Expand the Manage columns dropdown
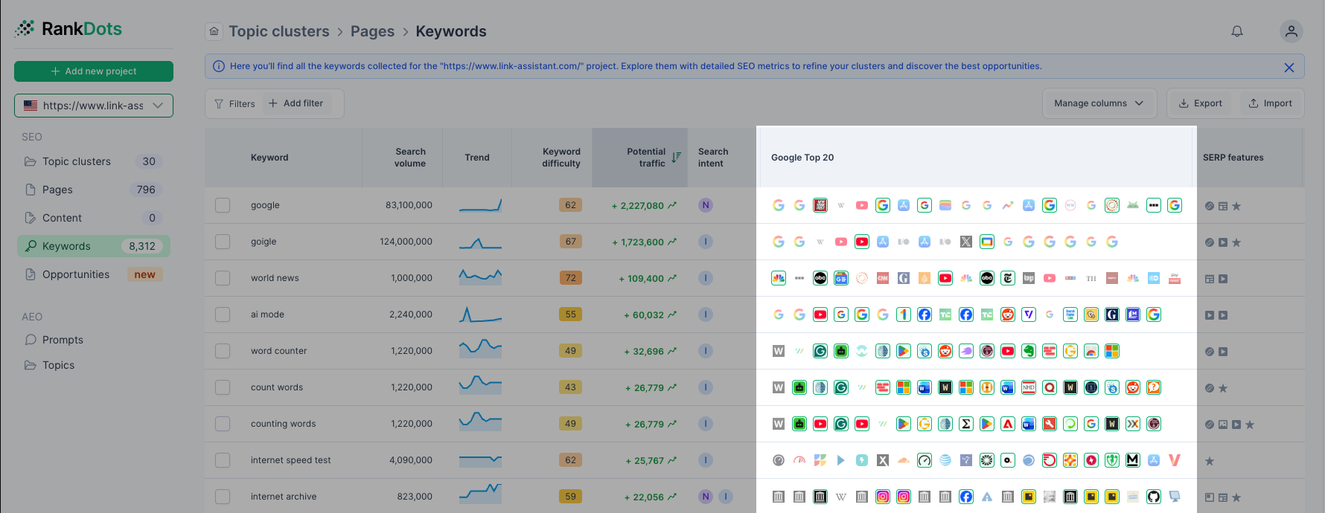This screenshot has height=513, width=1325. [x=1099, y=103]
